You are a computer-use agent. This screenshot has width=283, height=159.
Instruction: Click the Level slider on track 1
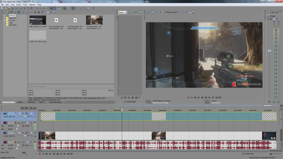pos(25,116)
